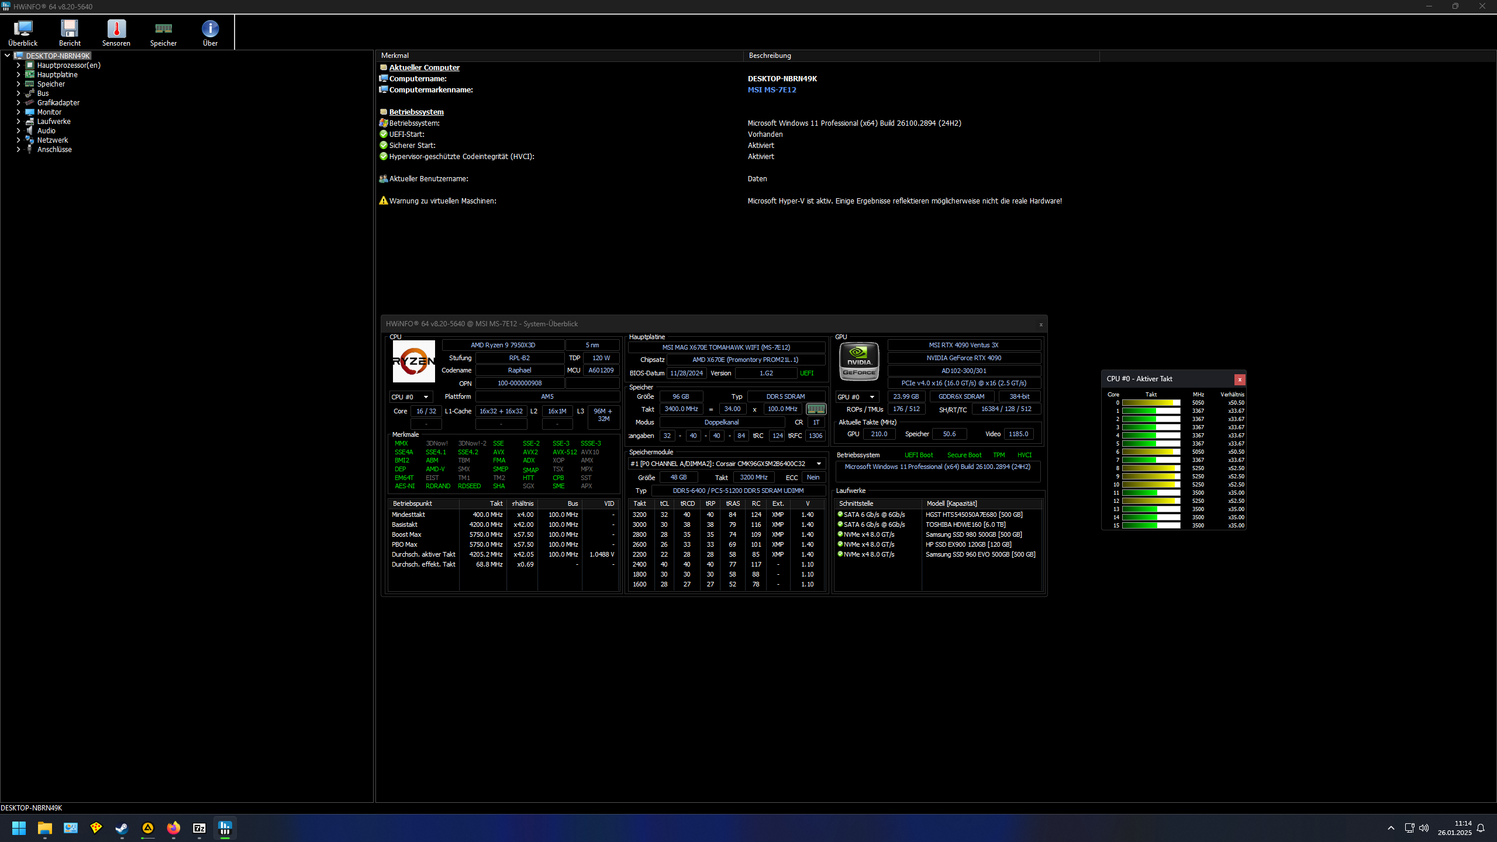
Task: Open the volume control in system tray
Action: tap(1424, 828)
